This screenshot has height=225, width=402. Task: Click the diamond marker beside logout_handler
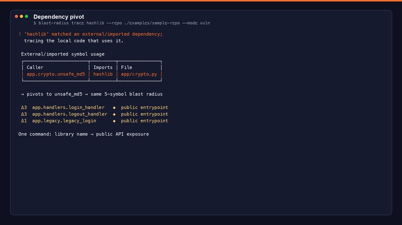pos(114,114)
